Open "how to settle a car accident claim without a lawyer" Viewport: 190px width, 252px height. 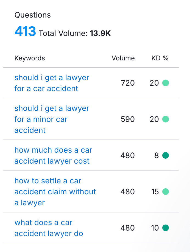coord(55,192)
